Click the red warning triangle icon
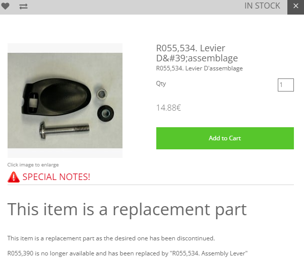 pyautogui.click(x=14, y=177)
